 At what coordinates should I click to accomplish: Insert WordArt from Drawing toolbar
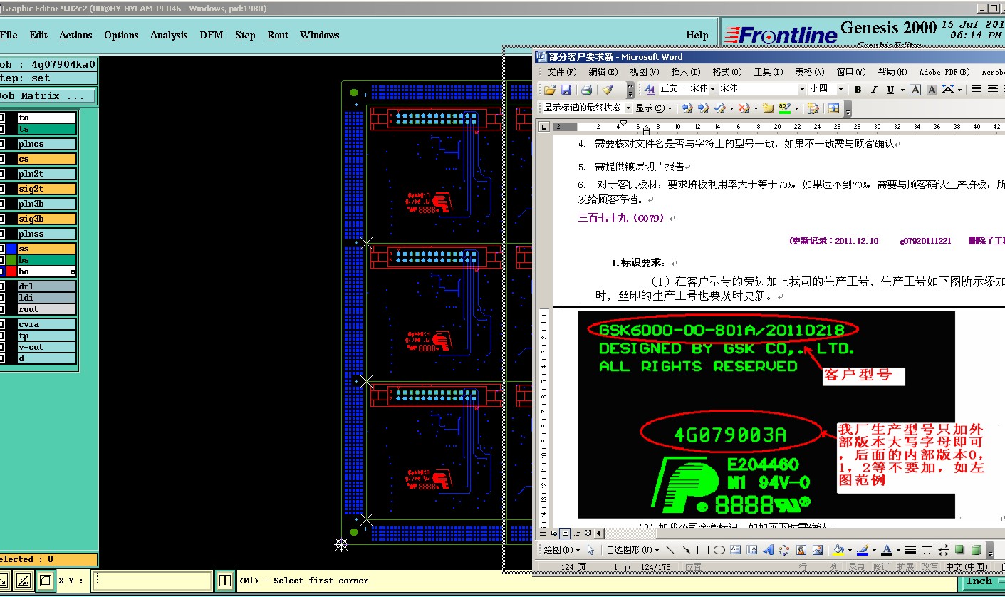pyautogui.click(x=769, y=550)
